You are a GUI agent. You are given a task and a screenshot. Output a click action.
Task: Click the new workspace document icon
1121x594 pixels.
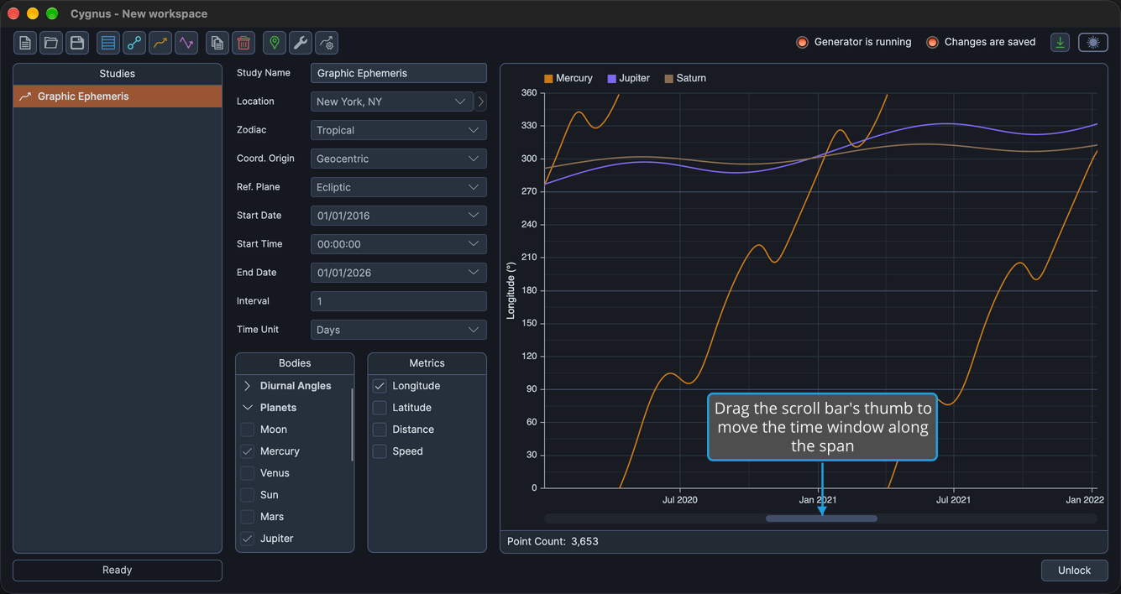25,43
